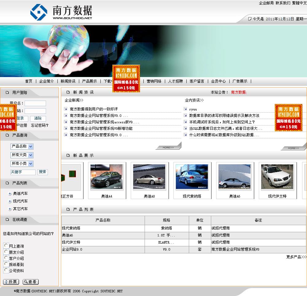Open the 产品名称 dropdown
Viewport: 307px width, 296px height.
click(x=22, y=146)
